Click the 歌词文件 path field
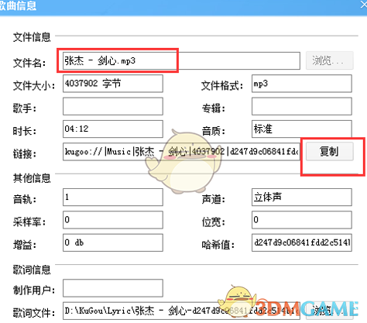This screenshot has height=323, width=367. coord(181,311)
